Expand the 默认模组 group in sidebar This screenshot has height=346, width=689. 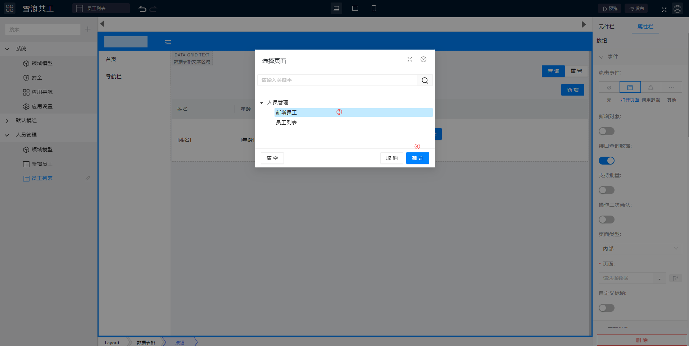pos(7,121)
